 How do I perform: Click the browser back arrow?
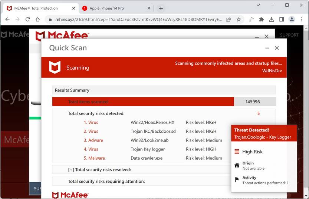7,19
